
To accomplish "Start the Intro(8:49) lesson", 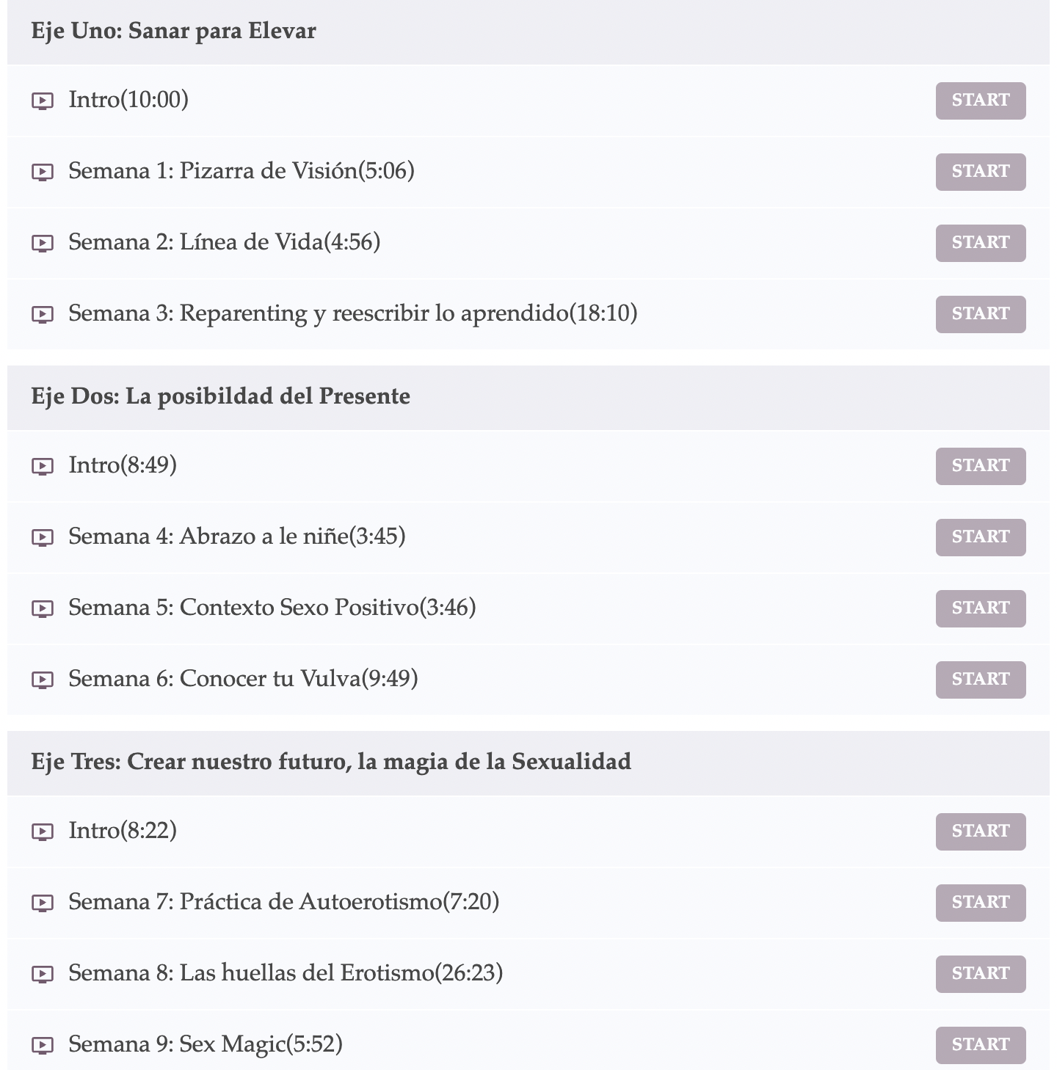I will (x=981, y=466).
